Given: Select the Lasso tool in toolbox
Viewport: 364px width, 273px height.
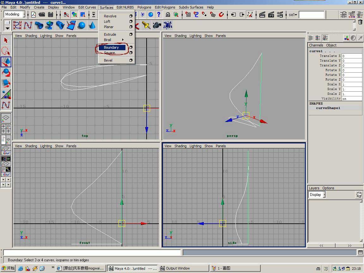Looking at the screenshot, I should pos(6,51).
